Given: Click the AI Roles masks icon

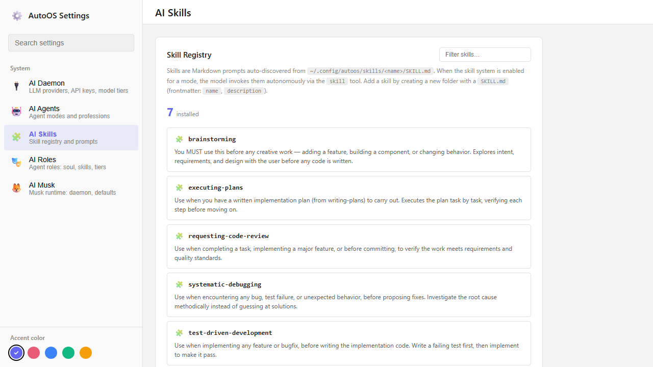Looking at the screenshot, I should 16,163.
